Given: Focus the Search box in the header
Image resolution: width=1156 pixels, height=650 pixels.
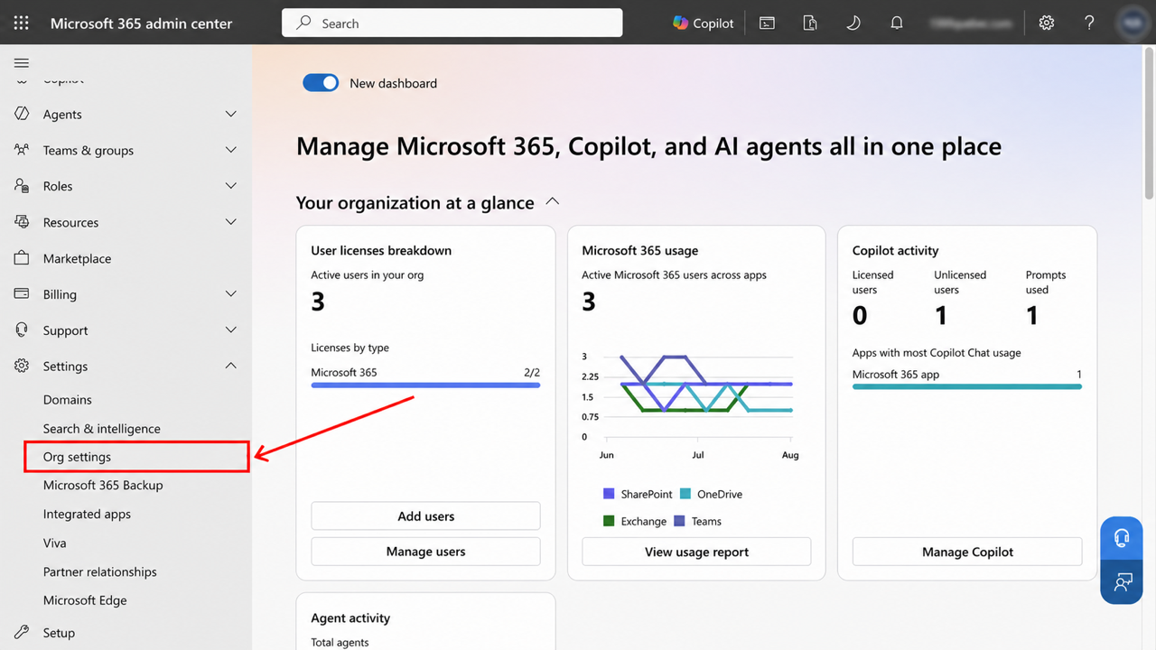Looking at the screenshot, I should tap(452, 23).
